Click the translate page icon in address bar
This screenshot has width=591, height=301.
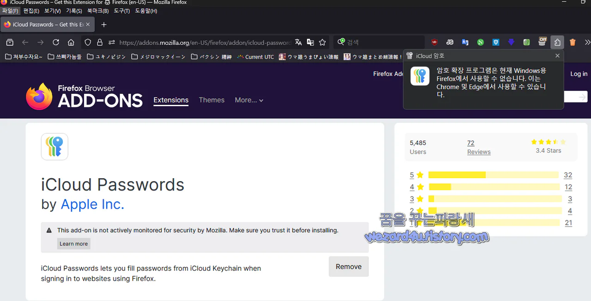tap(298, 42)
